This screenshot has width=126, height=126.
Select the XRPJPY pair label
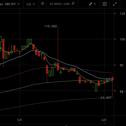point(10,4)
